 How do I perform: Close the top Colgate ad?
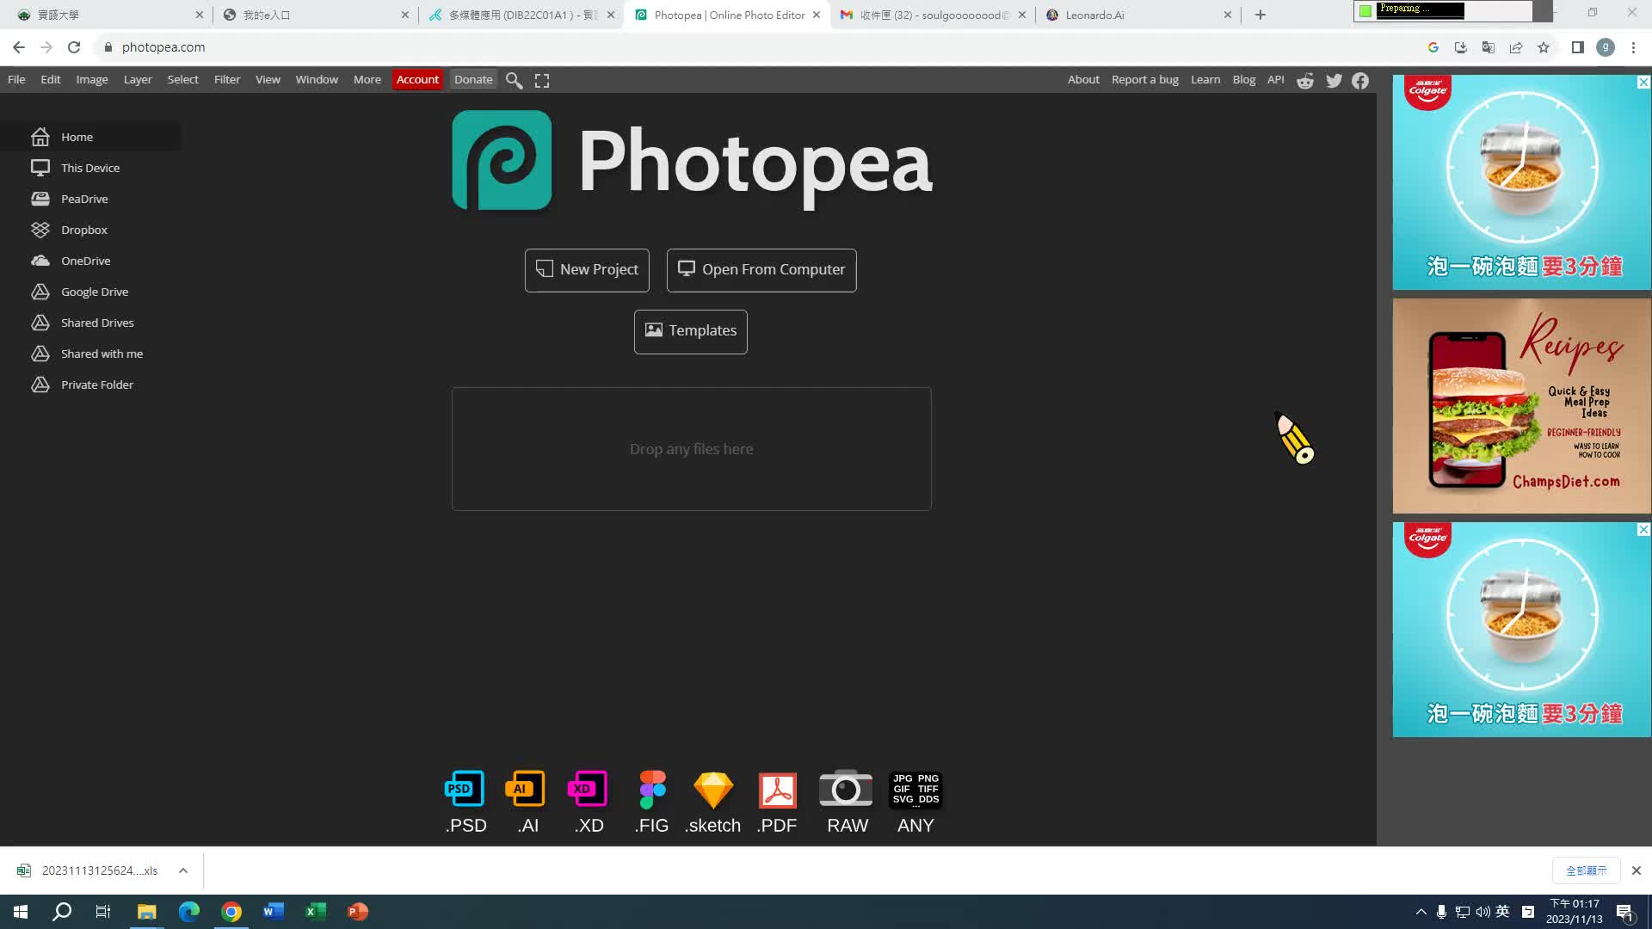[1643, 83]
